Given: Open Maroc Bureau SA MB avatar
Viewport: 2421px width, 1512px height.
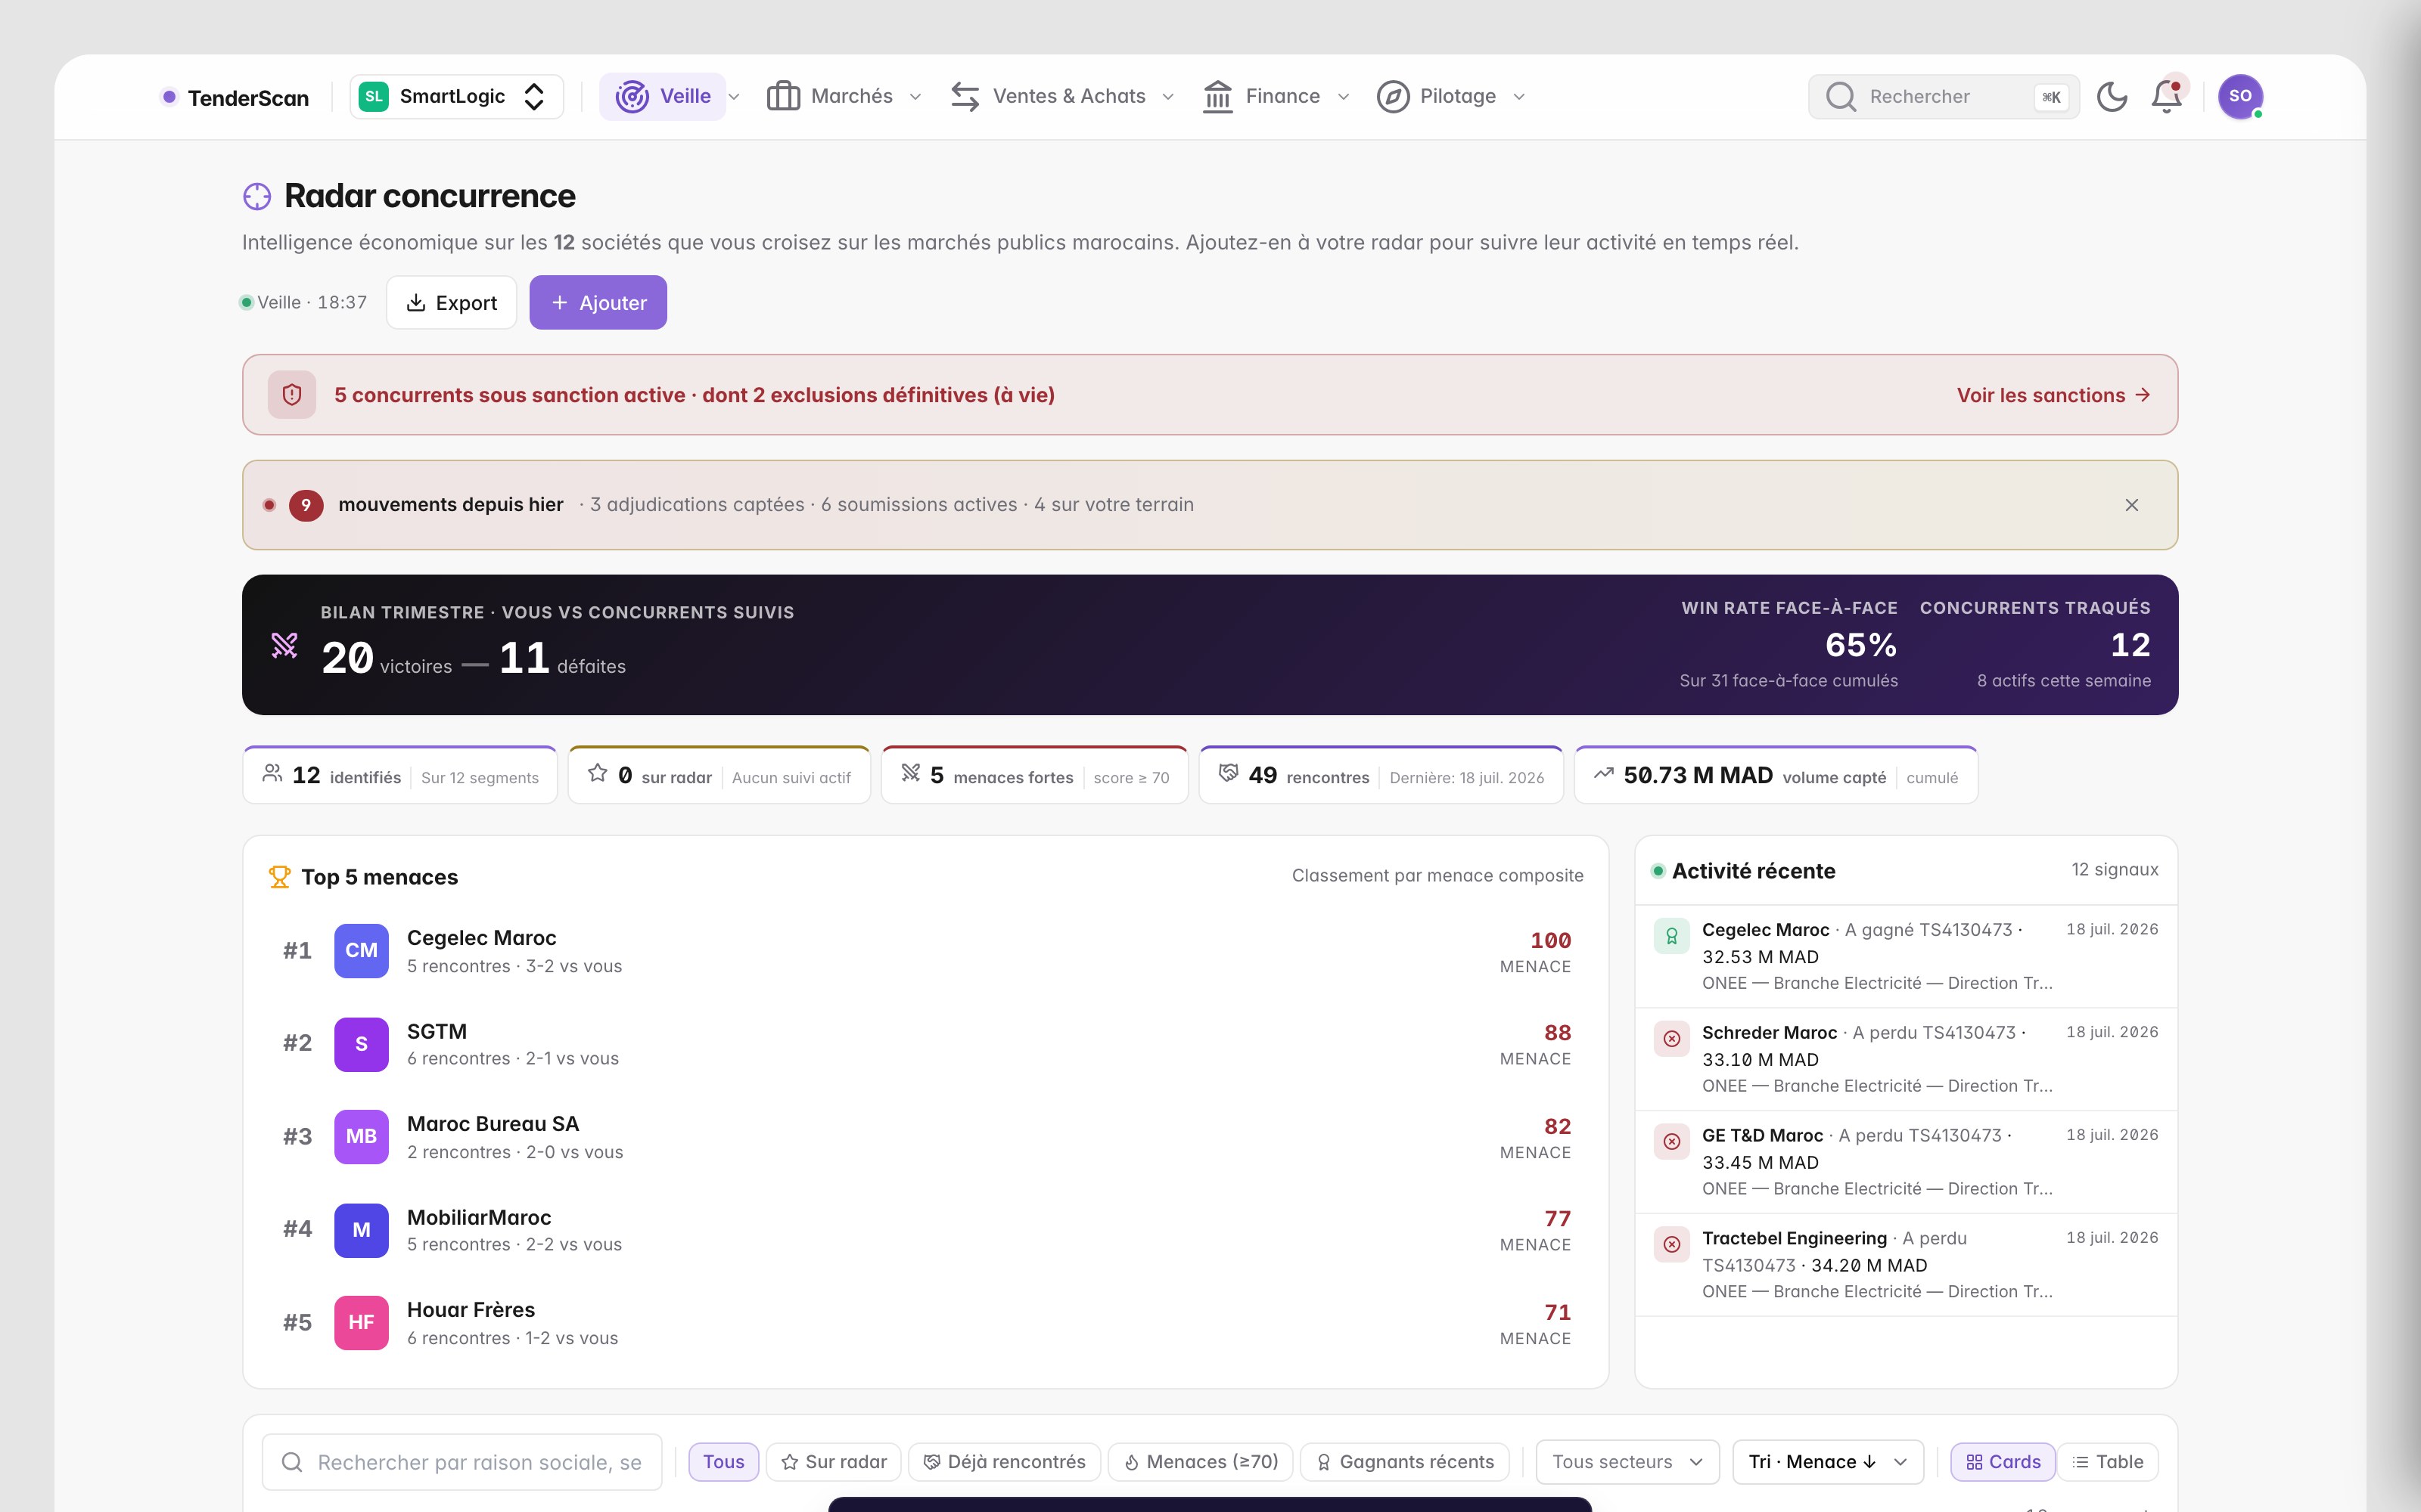Looking at the screenshot, I should [361, 1137].
